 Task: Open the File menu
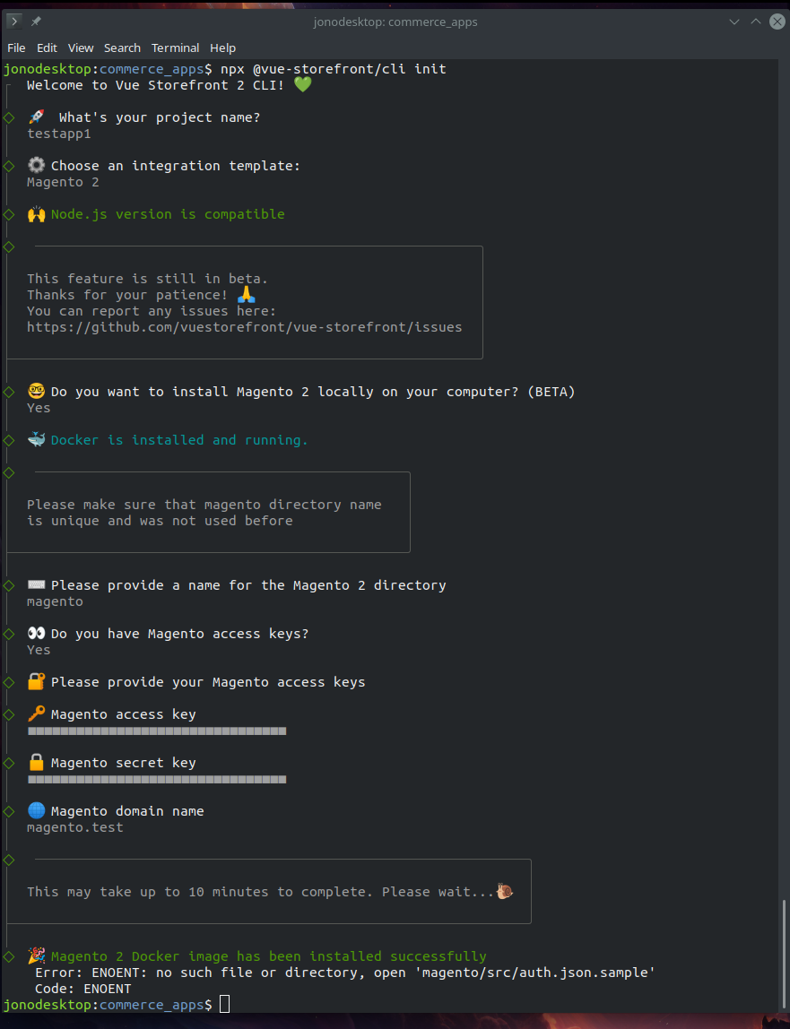(x=16, y=48)
